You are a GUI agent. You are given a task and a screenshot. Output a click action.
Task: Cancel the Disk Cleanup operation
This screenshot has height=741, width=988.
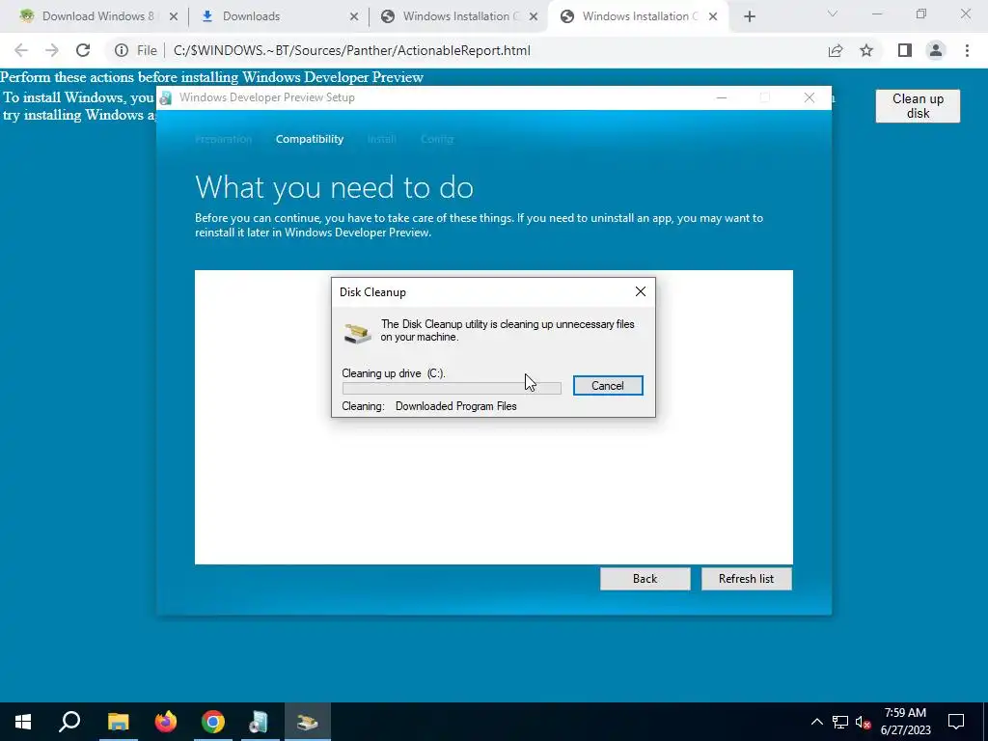[x=608, y=386]
